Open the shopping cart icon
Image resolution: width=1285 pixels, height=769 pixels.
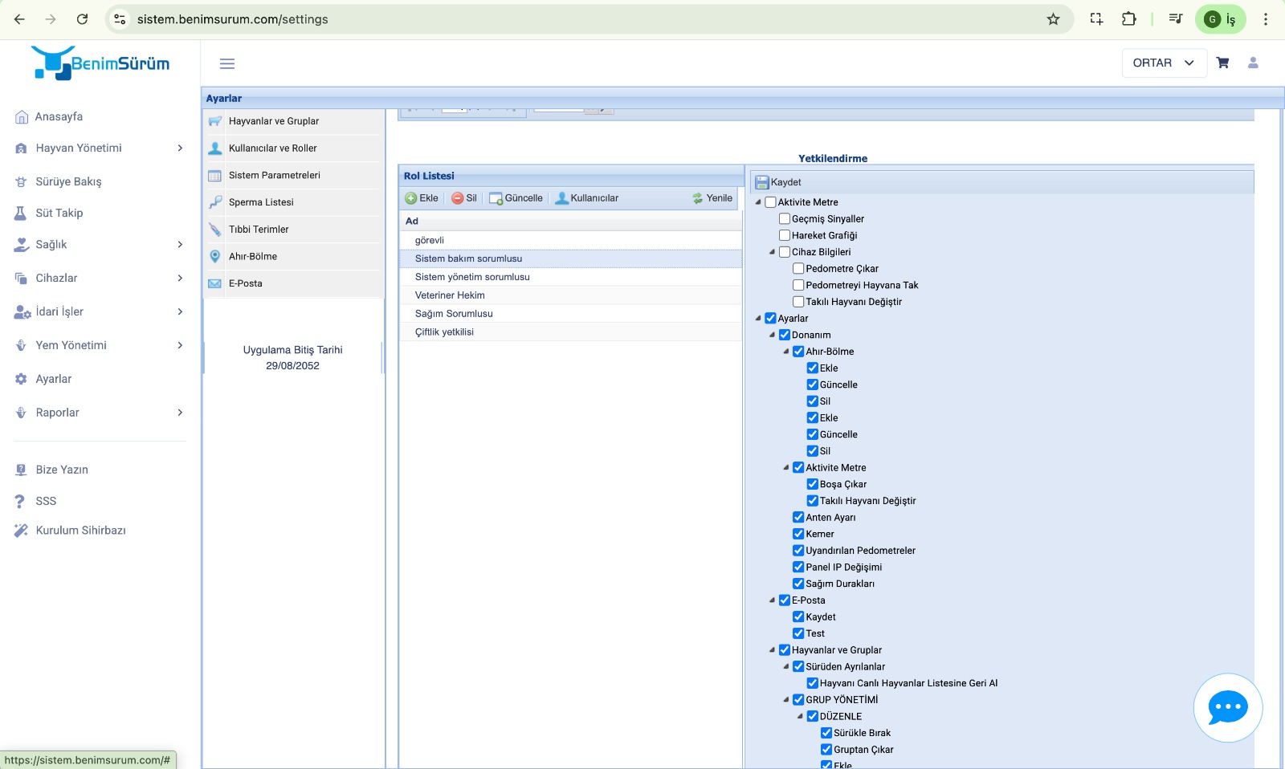pos(1222,63)
